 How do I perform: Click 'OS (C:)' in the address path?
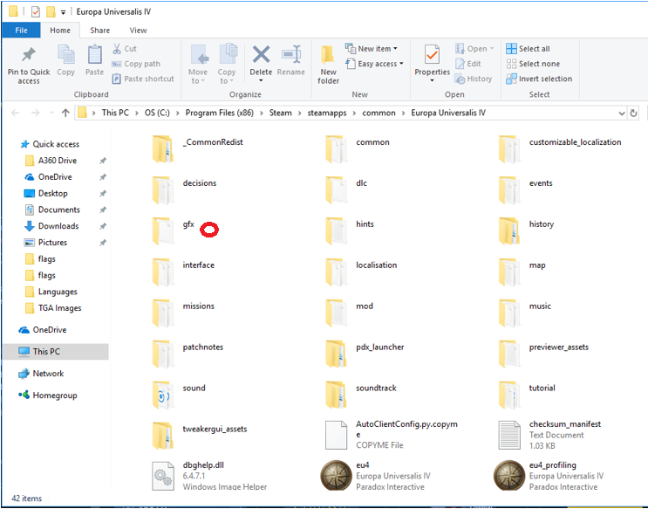(157, 113)
